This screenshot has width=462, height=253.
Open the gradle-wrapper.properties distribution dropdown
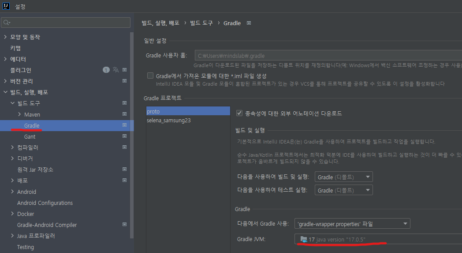pyautogui.click(x=352, y=224)
